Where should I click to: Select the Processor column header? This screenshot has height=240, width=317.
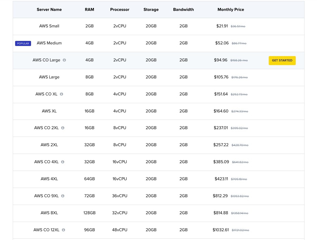coord(120,10)
